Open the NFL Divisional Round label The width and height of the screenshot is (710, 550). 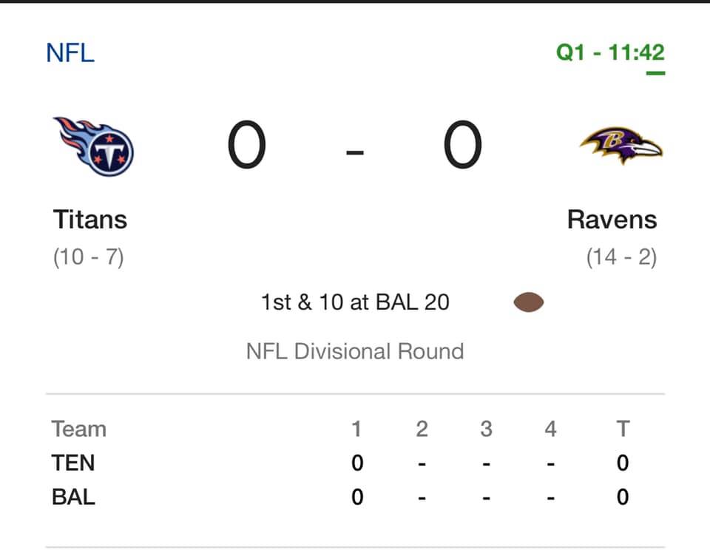click(x=355, y=350)
